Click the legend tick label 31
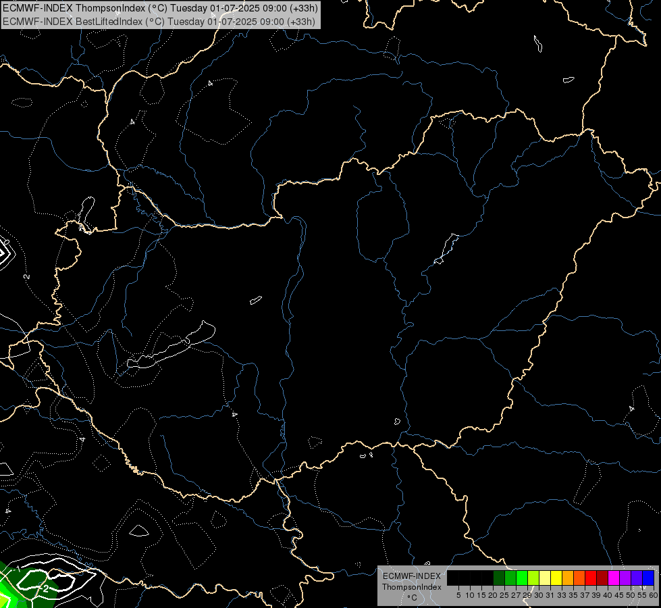661x608 pixels. 550,595
